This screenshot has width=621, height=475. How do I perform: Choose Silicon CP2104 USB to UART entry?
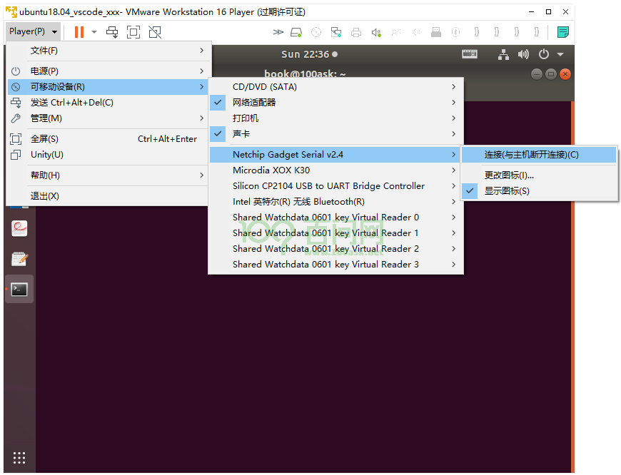[x=336, y=186]
